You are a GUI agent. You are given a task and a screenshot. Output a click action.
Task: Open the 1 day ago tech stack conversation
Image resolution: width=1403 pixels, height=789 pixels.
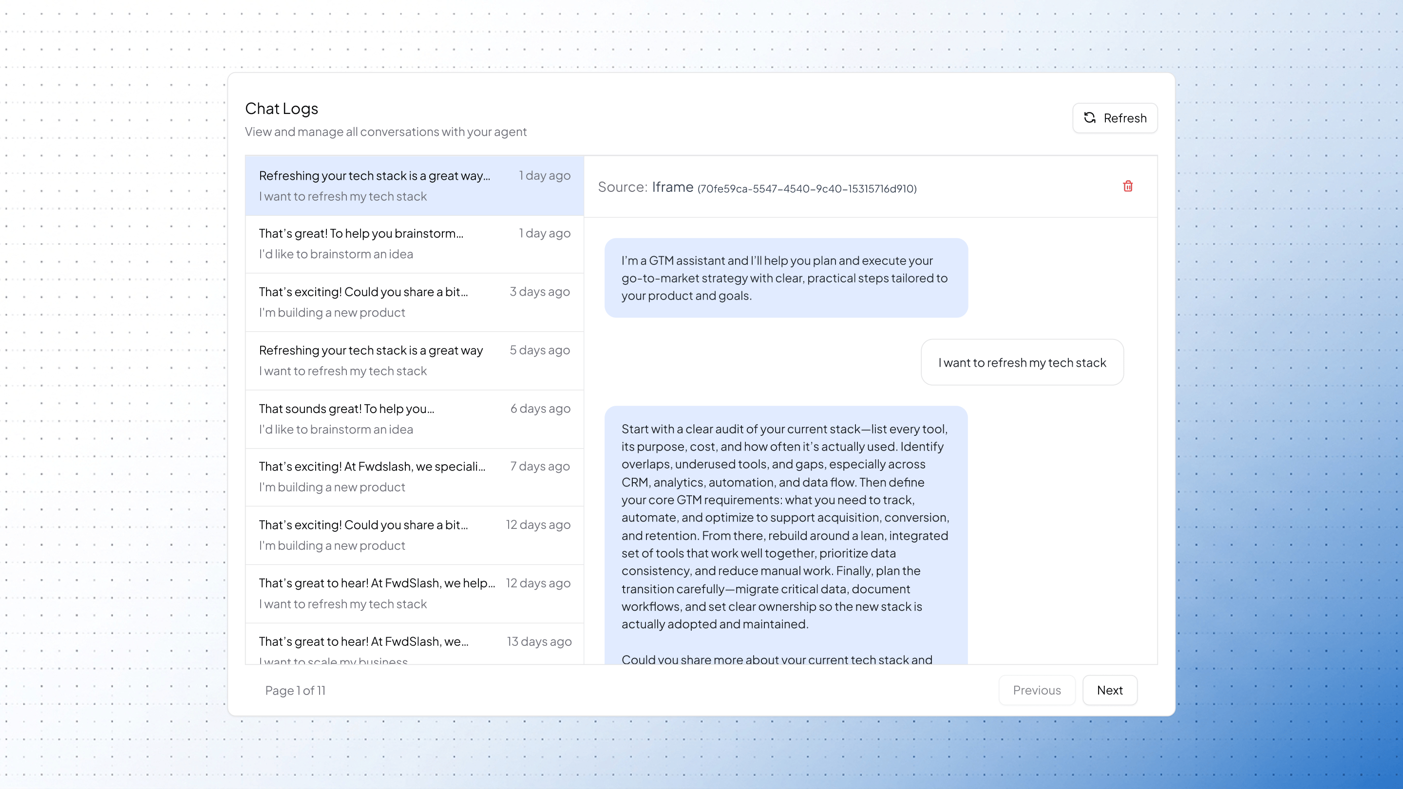click(415, 186)
